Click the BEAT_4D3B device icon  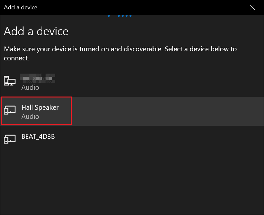(x=10, y=139)
